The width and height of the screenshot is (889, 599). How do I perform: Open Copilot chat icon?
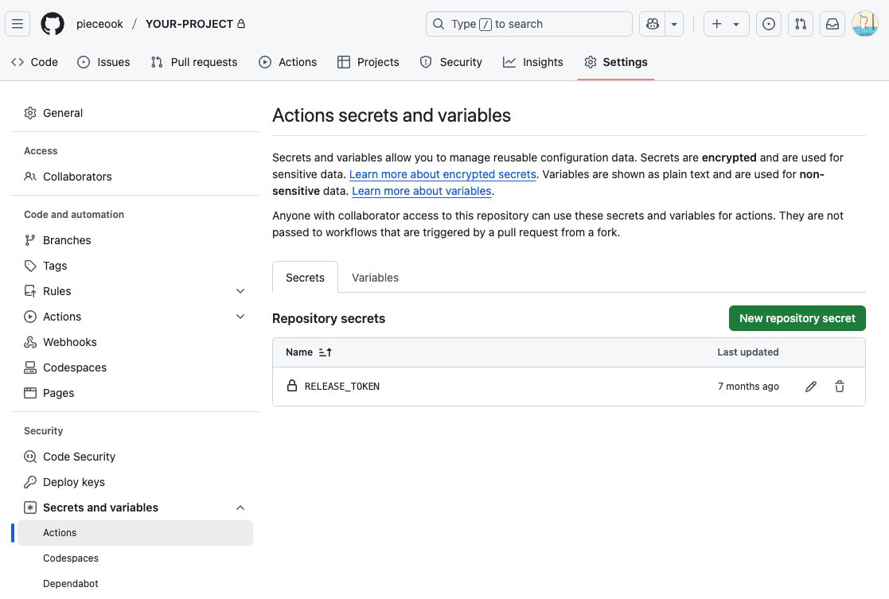pos(653,24)
